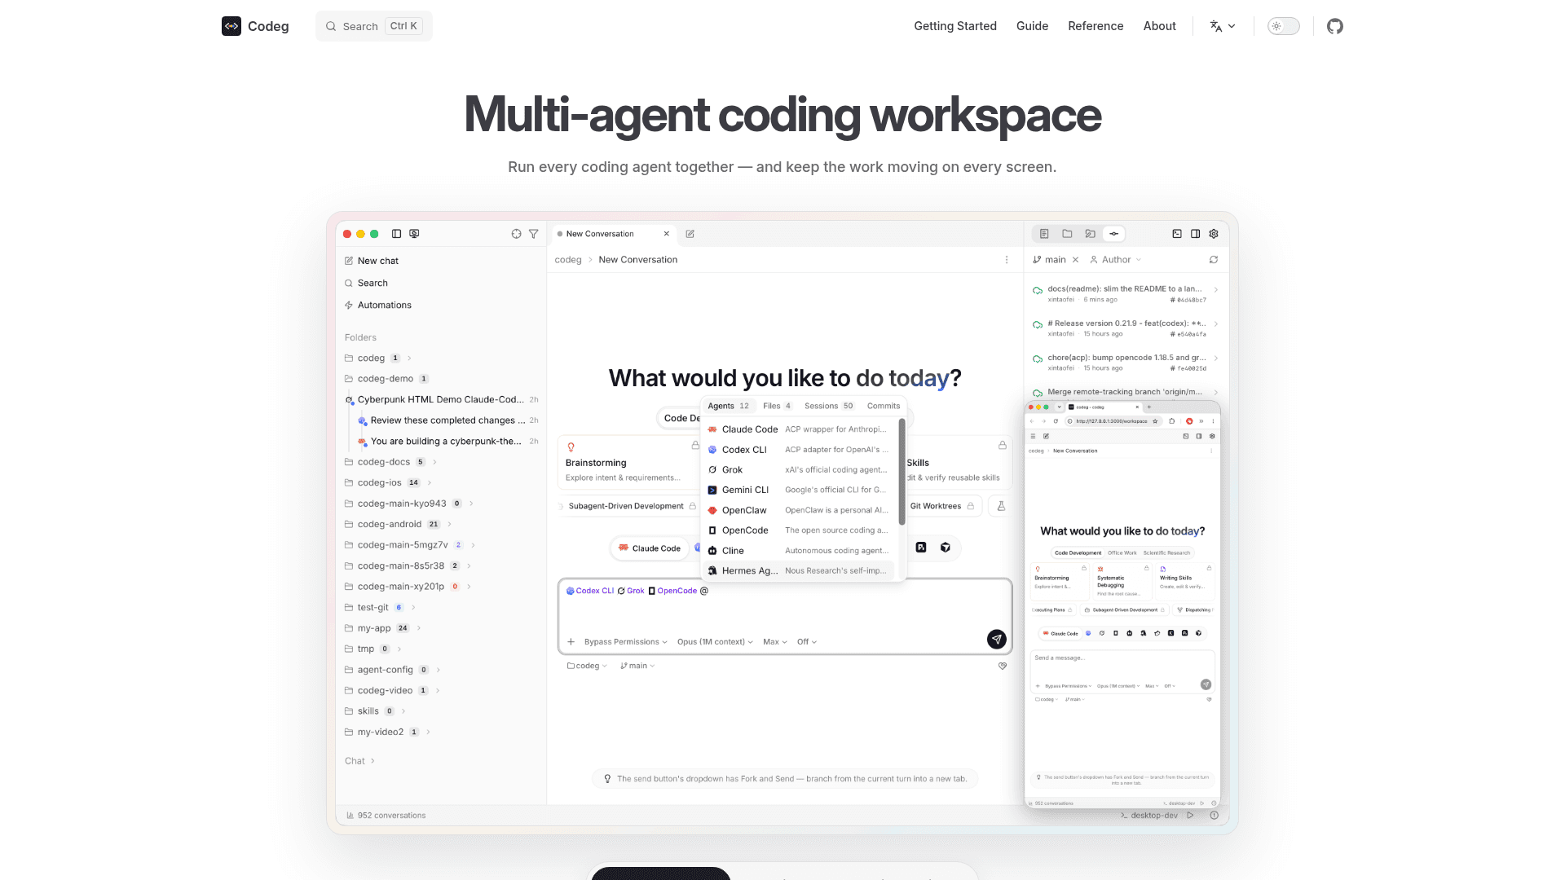Open the Getting Started page
Viewport: 1565px width, 880px height.
[x=955, y=26]
